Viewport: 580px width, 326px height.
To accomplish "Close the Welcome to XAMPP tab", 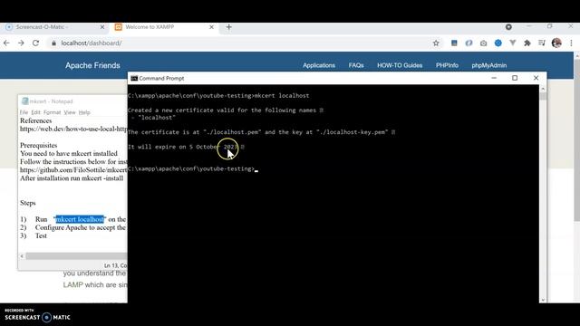I will pos(211,27).
